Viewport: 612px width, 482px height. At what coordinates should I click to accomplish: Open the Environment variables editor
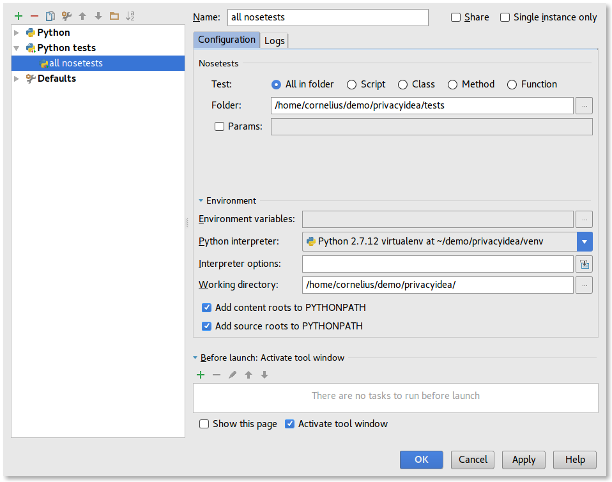click(585, 219)
